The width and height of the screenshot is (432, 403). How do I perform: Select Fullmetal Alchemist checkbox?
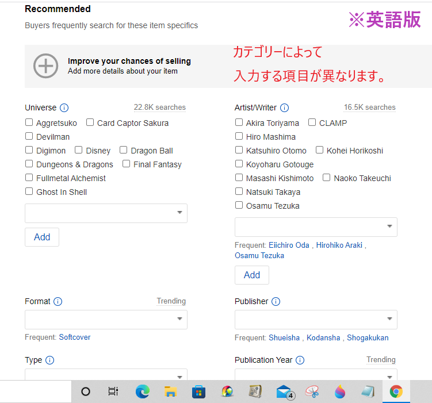pos(29,177)
